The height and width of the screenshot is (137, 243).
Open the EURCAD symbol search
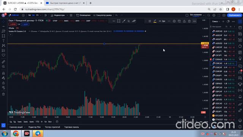14,15
